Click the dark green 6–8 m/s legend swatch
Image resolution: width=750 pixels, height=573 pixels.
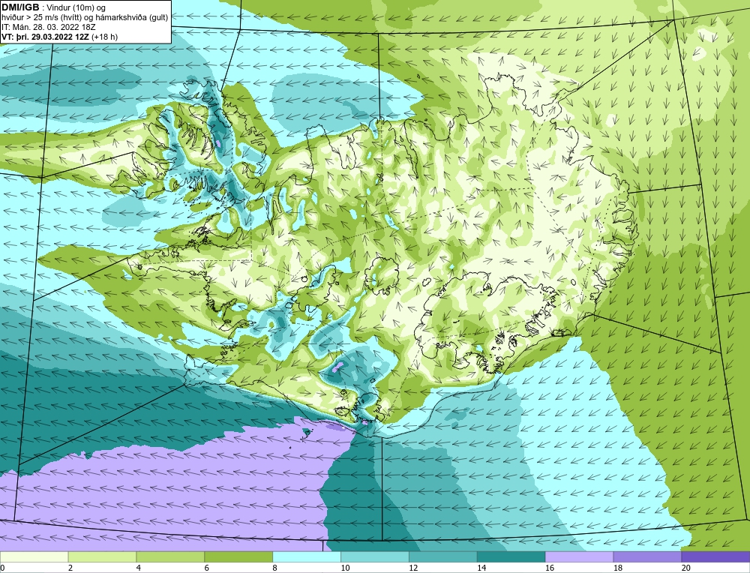coord(238,556)
